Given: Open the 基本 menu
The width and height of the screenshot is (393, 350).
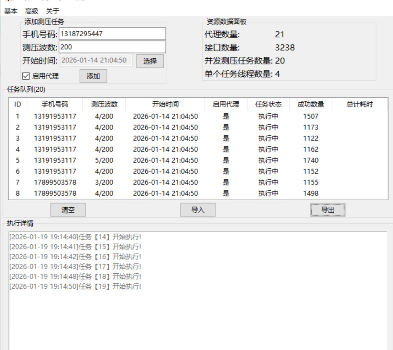Looking at the screenshot, I should click(10, 11).
